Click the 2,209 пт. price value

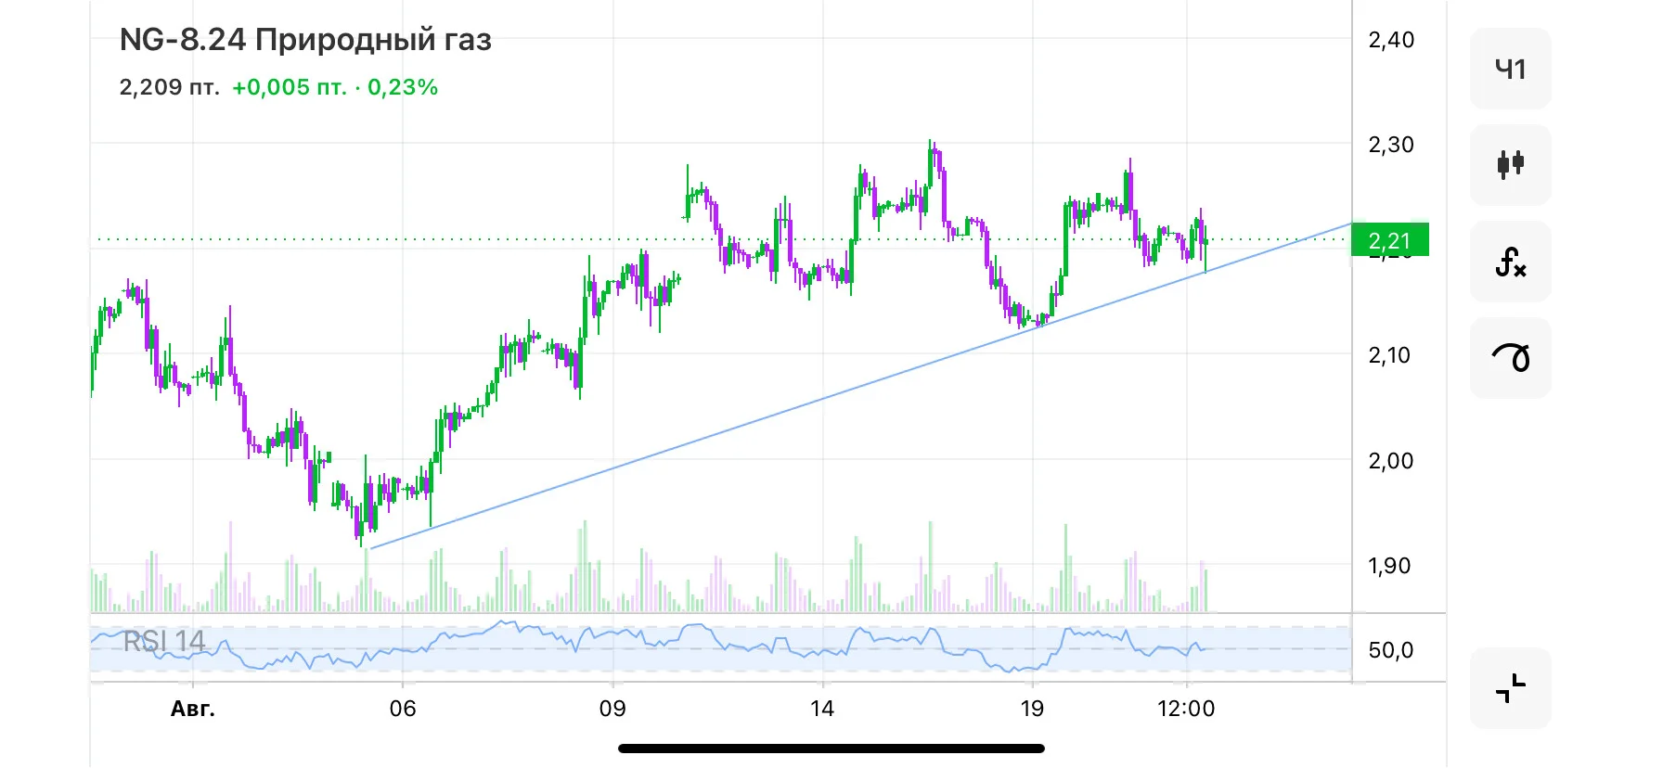(x=170, y=87)
